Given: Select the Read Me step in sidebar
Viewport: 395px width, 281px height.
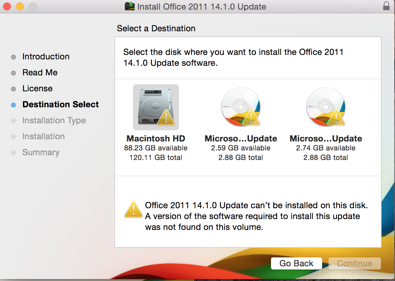Looking at the screenshot, I should point(40,72).
